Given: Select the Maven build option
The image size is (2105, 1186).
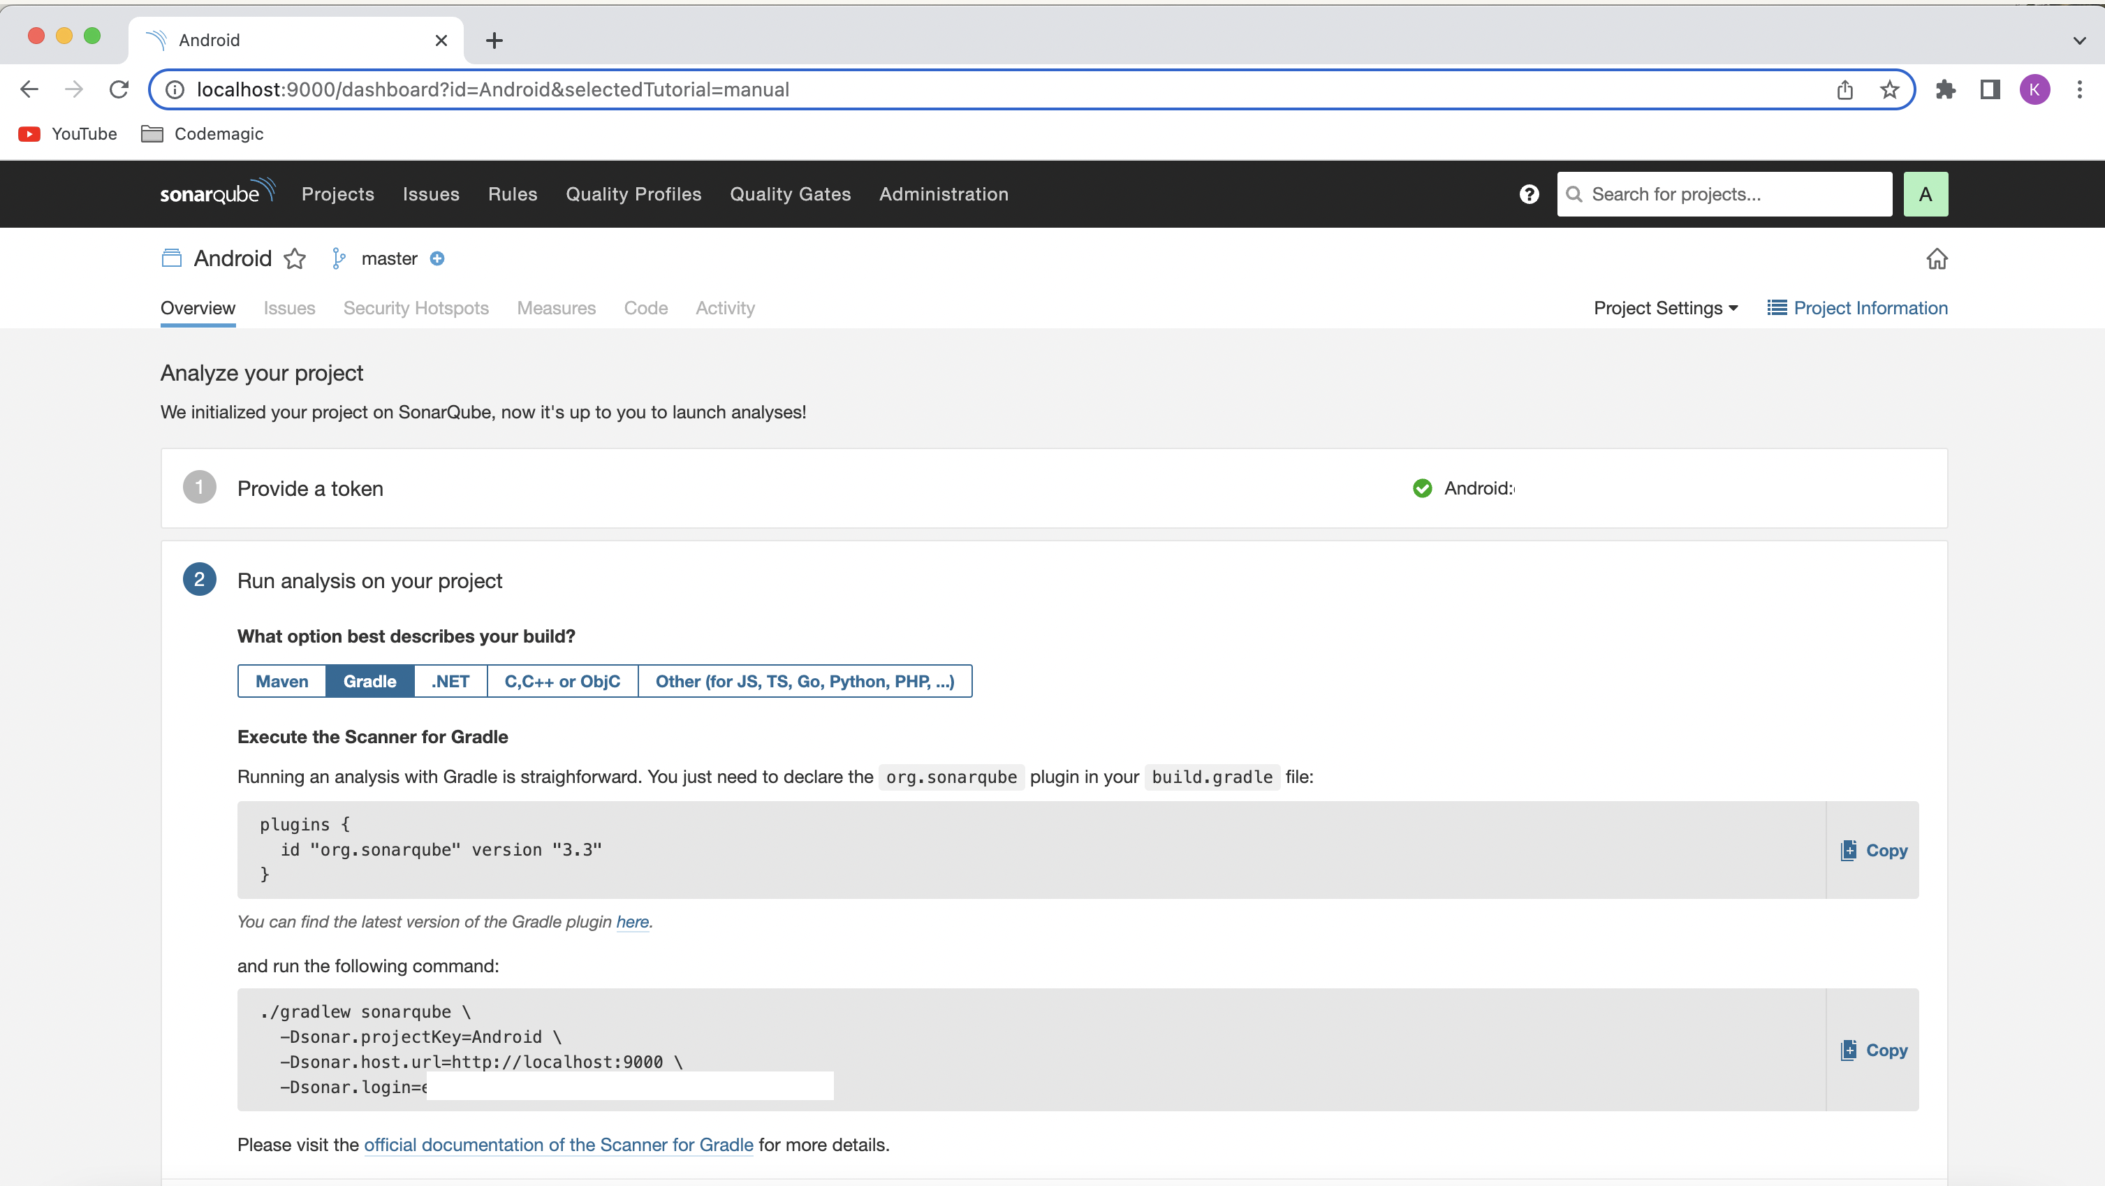Looking at the screenshot, I should [281, 681].
